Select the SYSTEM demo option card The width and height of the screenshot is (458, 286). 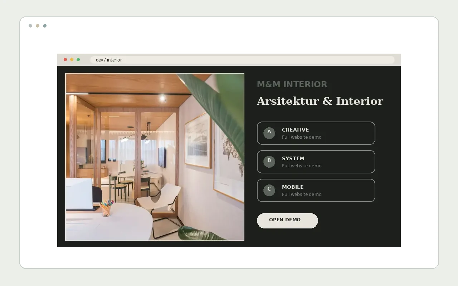pyautogui.click(x=316, y=162)
